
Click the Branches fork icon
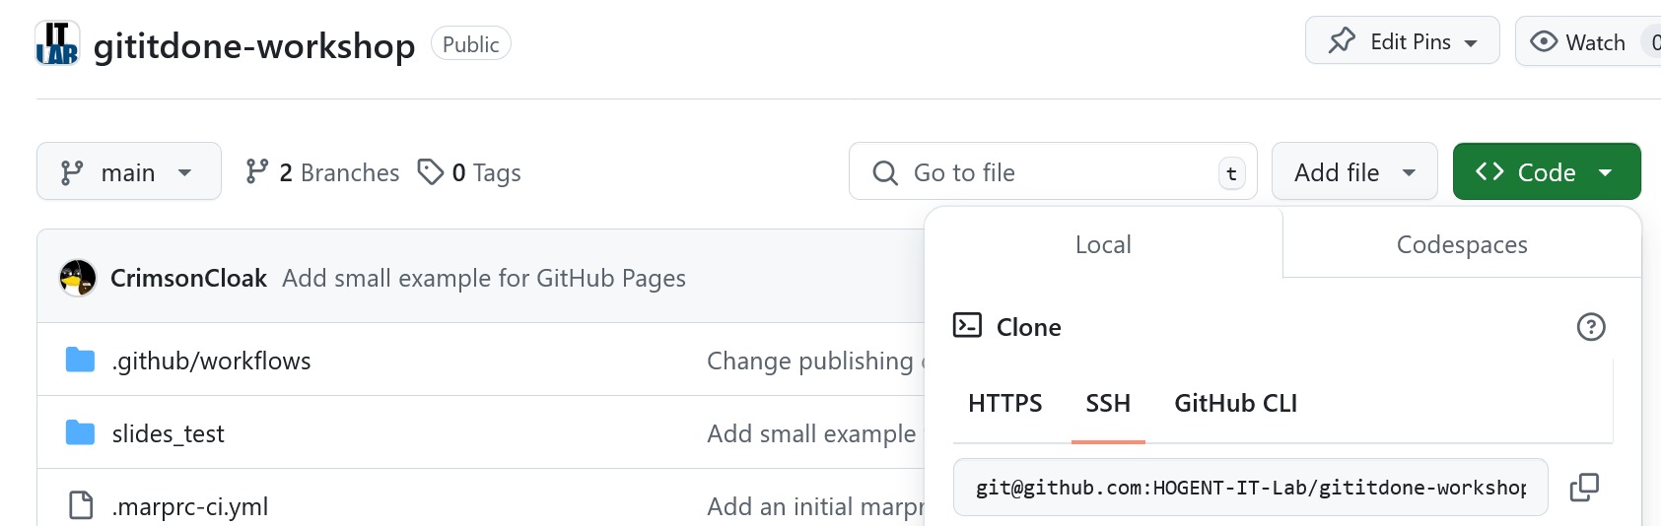tap(257, 171)
